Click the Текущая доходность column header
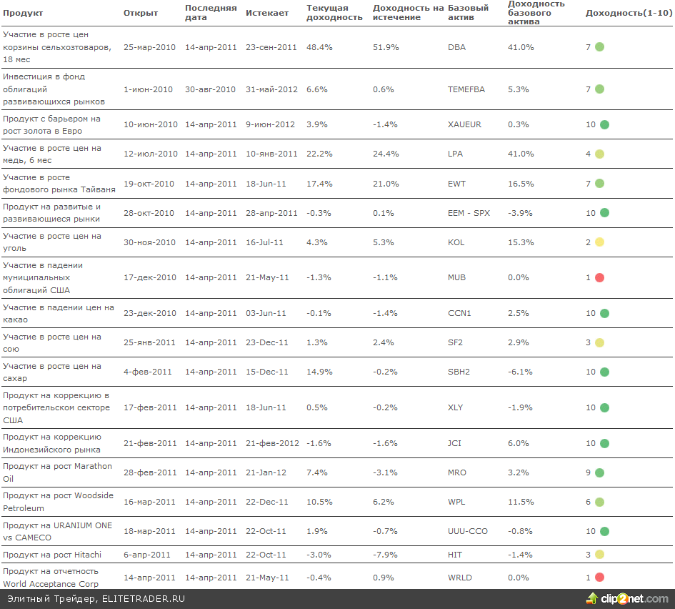This screenshot has height=609, width=675. 334,13
